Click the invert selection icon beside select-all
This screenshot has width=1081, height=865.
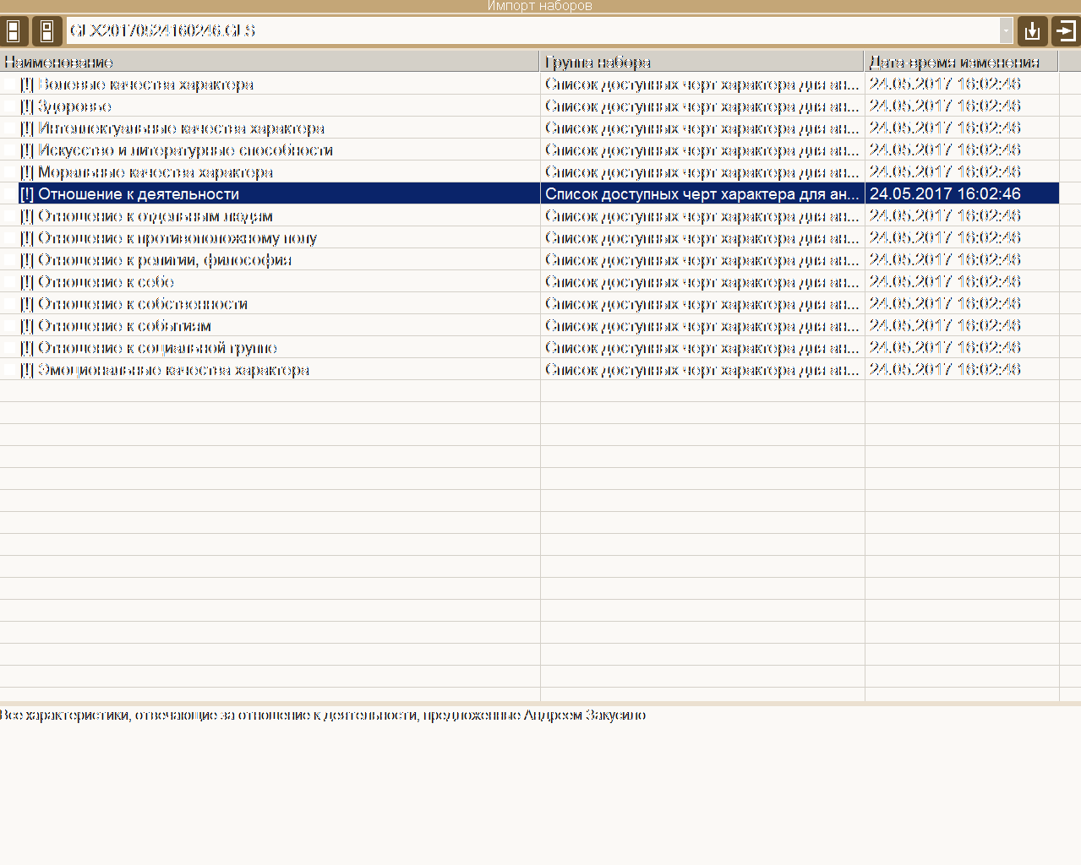point(47,31)
